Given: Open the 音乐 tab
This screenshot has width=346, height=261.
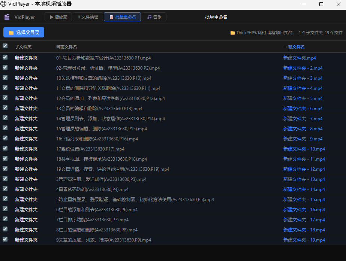Looking at the screenshot, I should click(x=154, y=17).
